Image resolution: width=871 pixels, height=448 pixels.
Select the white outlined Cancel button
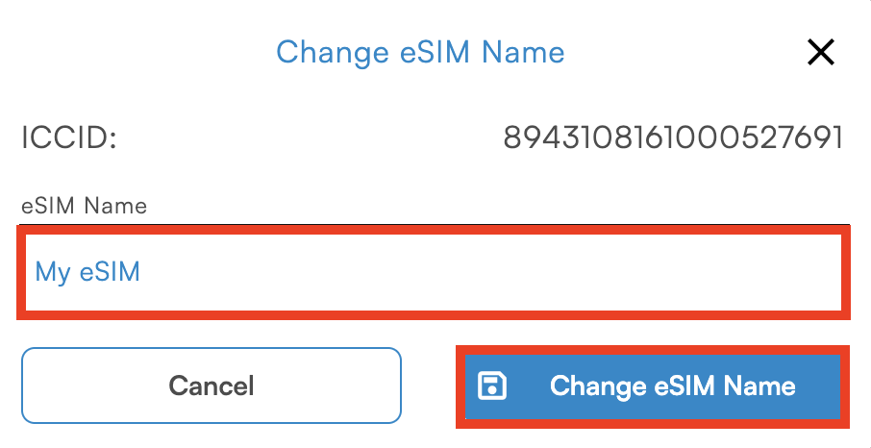tap(212, 386)
